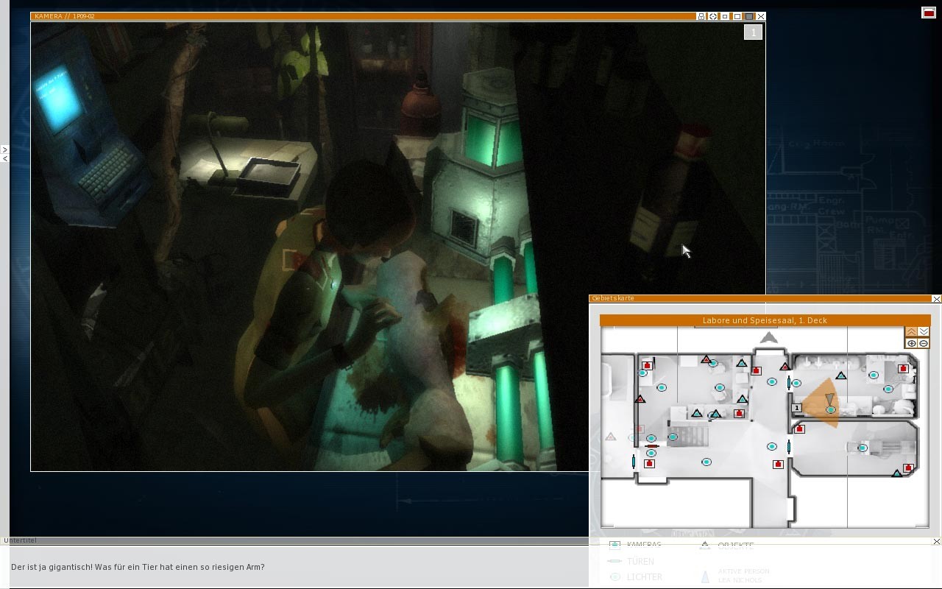This screenshot has height=589, width=942.
Task: Expand sidebar with right chevron arrow
Action: tap(4, 149)
